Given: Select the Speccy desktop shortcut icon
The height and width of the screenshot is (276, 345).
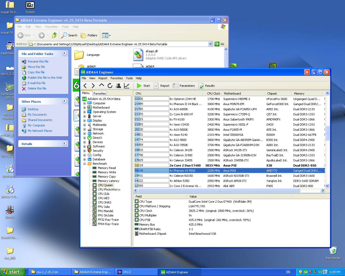Looking at the screenshot, I should pyautogui.click(x=10, y=212).
